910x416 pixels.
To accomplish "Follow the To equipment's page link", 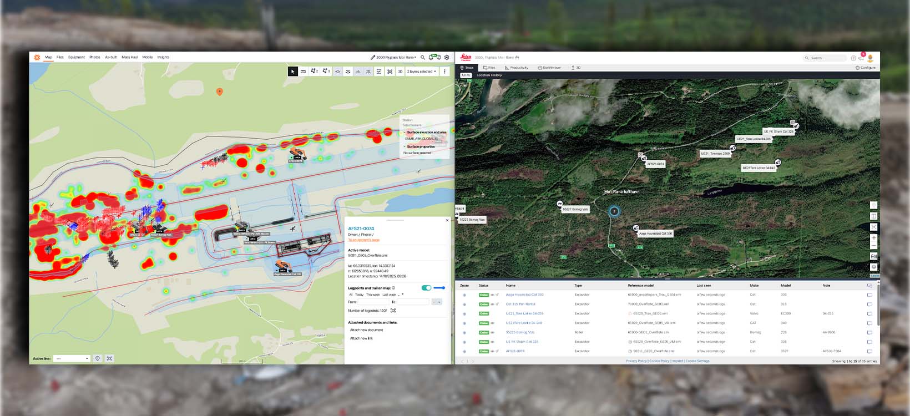I will (363, 240).
